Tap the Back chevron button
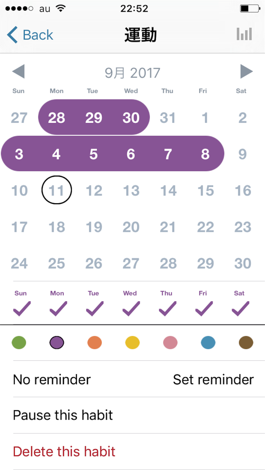Image resolution: width=265 pixels, height=470 pixels. 30,35
